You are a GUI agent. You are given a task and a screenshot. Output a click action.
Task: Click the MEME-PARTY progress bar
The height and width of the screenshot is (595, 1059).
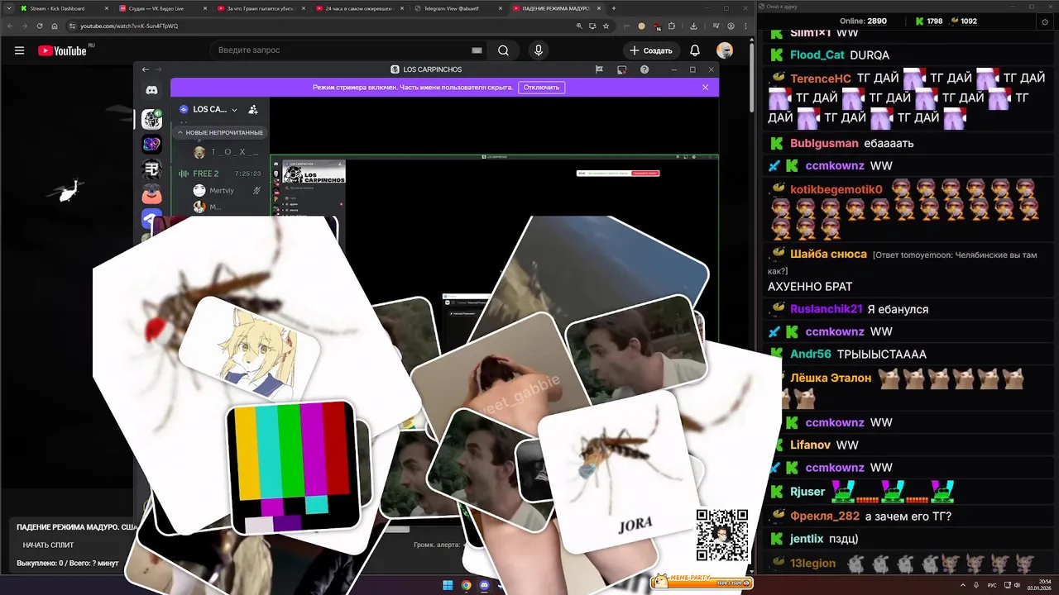tap(702, 582)
